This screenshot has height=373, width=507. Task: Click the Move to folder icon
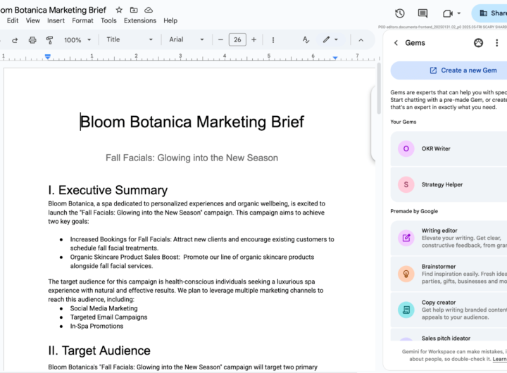(133, 10)
